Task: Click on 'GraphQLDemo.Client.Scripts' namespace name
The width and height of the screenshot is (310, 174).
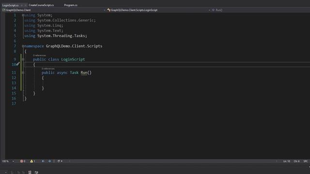Action: [x=74, y=46]
